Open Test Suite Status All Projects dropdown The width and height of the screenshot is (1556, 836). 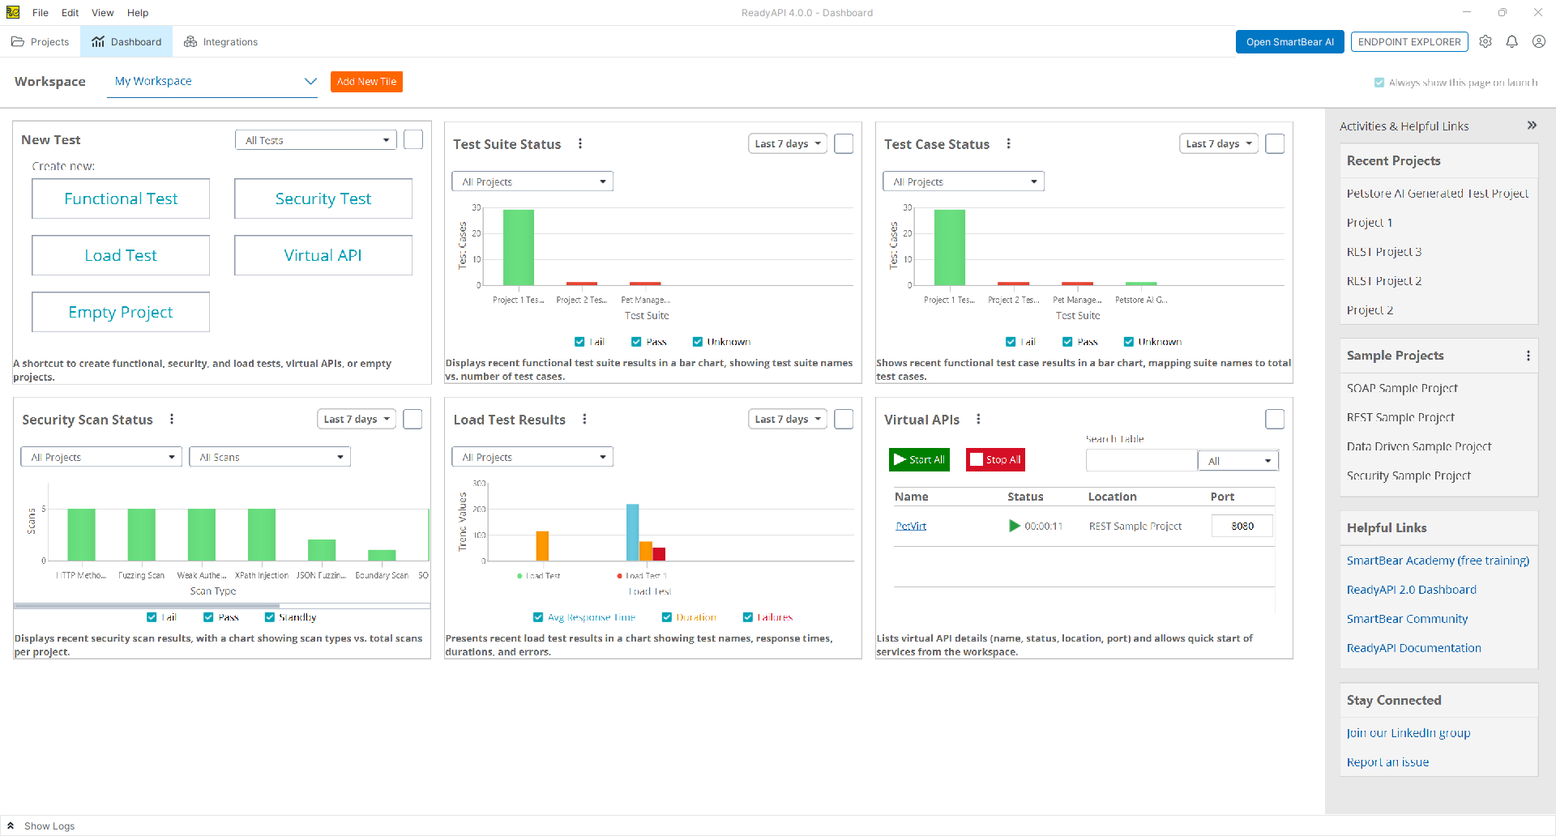[x=532, y=181]
